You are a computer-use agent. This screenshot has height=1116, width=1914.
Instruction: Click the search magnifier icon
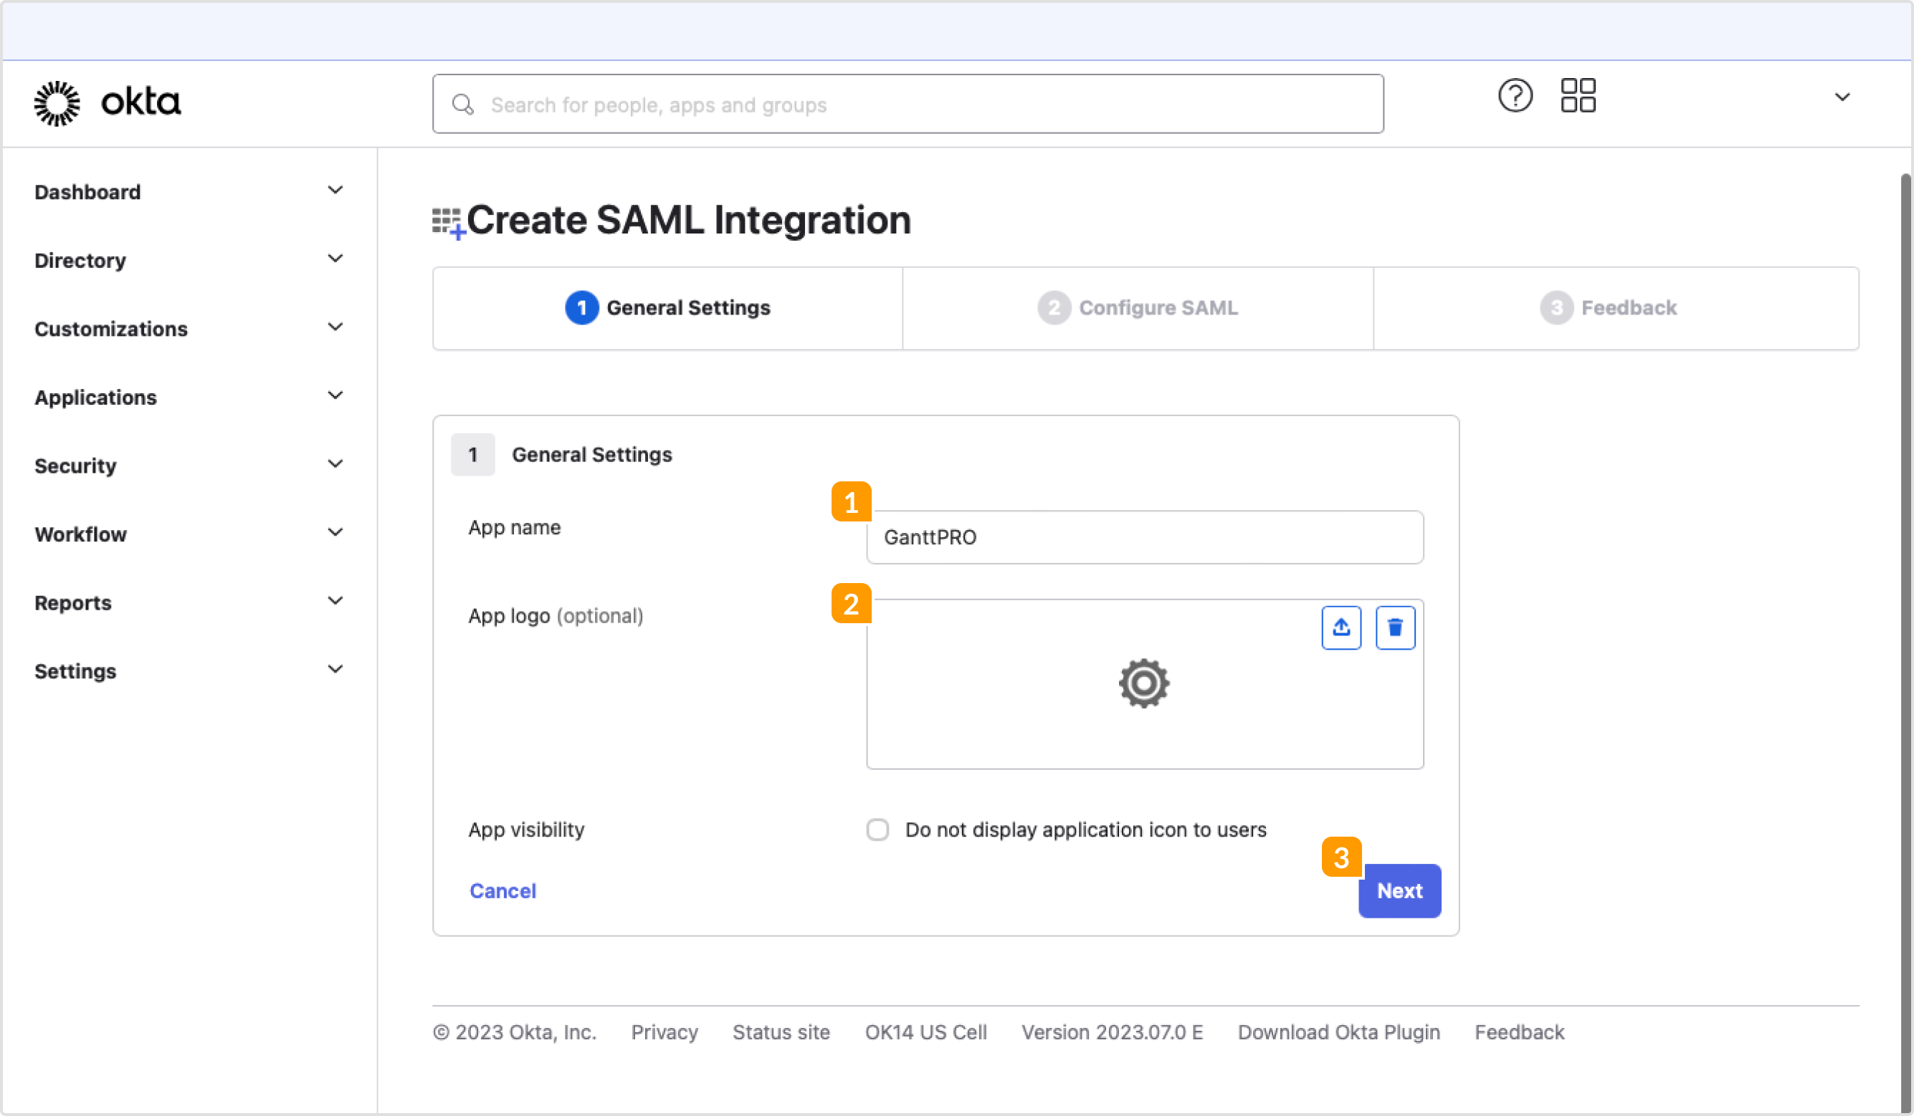(462, 105)
